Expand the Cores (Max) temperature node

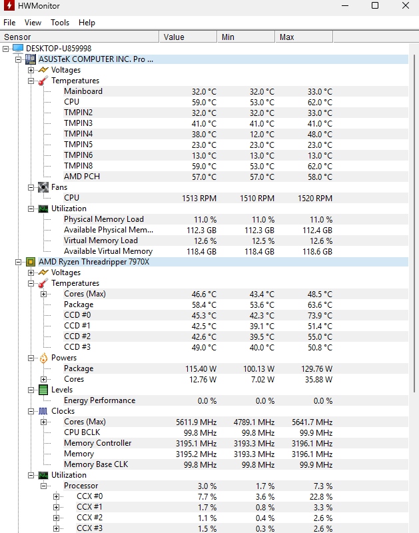[44, 294]
